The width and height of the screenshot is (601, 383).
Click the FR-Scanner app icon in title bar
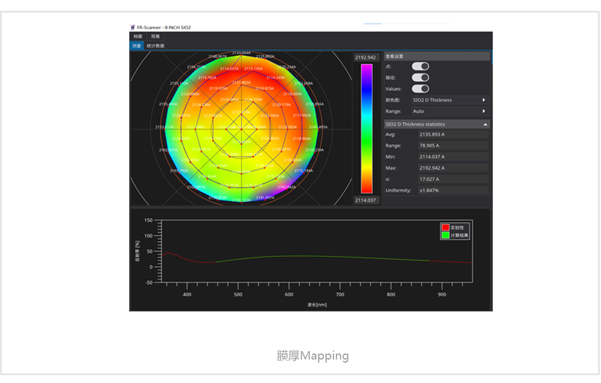(133, 28)
